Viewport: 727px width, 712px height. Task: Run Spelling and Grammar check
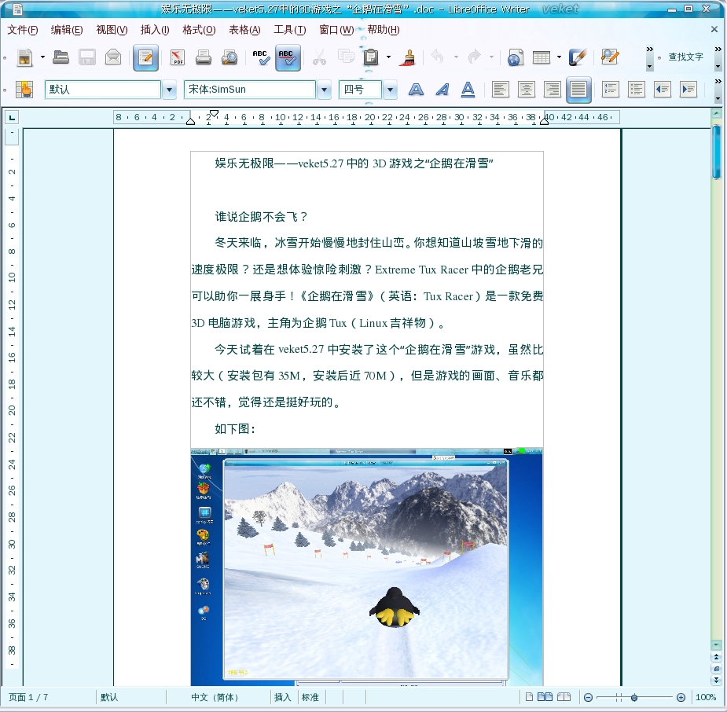tap(262, 57)
